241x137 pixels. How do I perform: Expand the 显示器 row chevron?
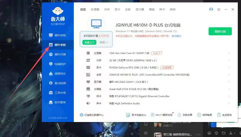229,82
